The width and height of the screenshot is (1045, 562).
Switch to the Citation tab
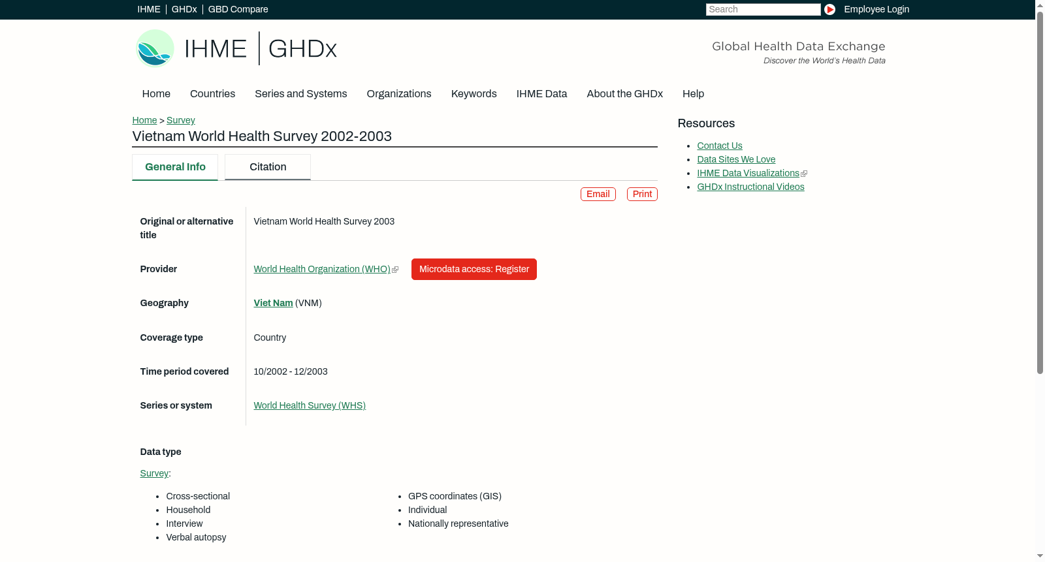pos(268,167)
